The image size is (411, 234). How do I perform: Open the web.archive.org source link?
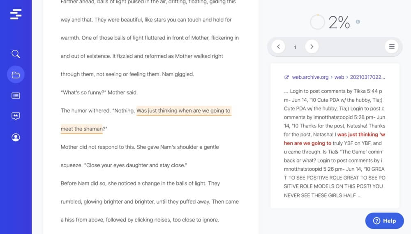pyautogui.click(x=310, y=77)
